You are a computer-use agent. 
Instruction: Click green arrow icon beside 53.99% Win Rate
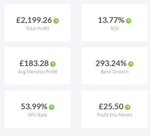[51, 107]
